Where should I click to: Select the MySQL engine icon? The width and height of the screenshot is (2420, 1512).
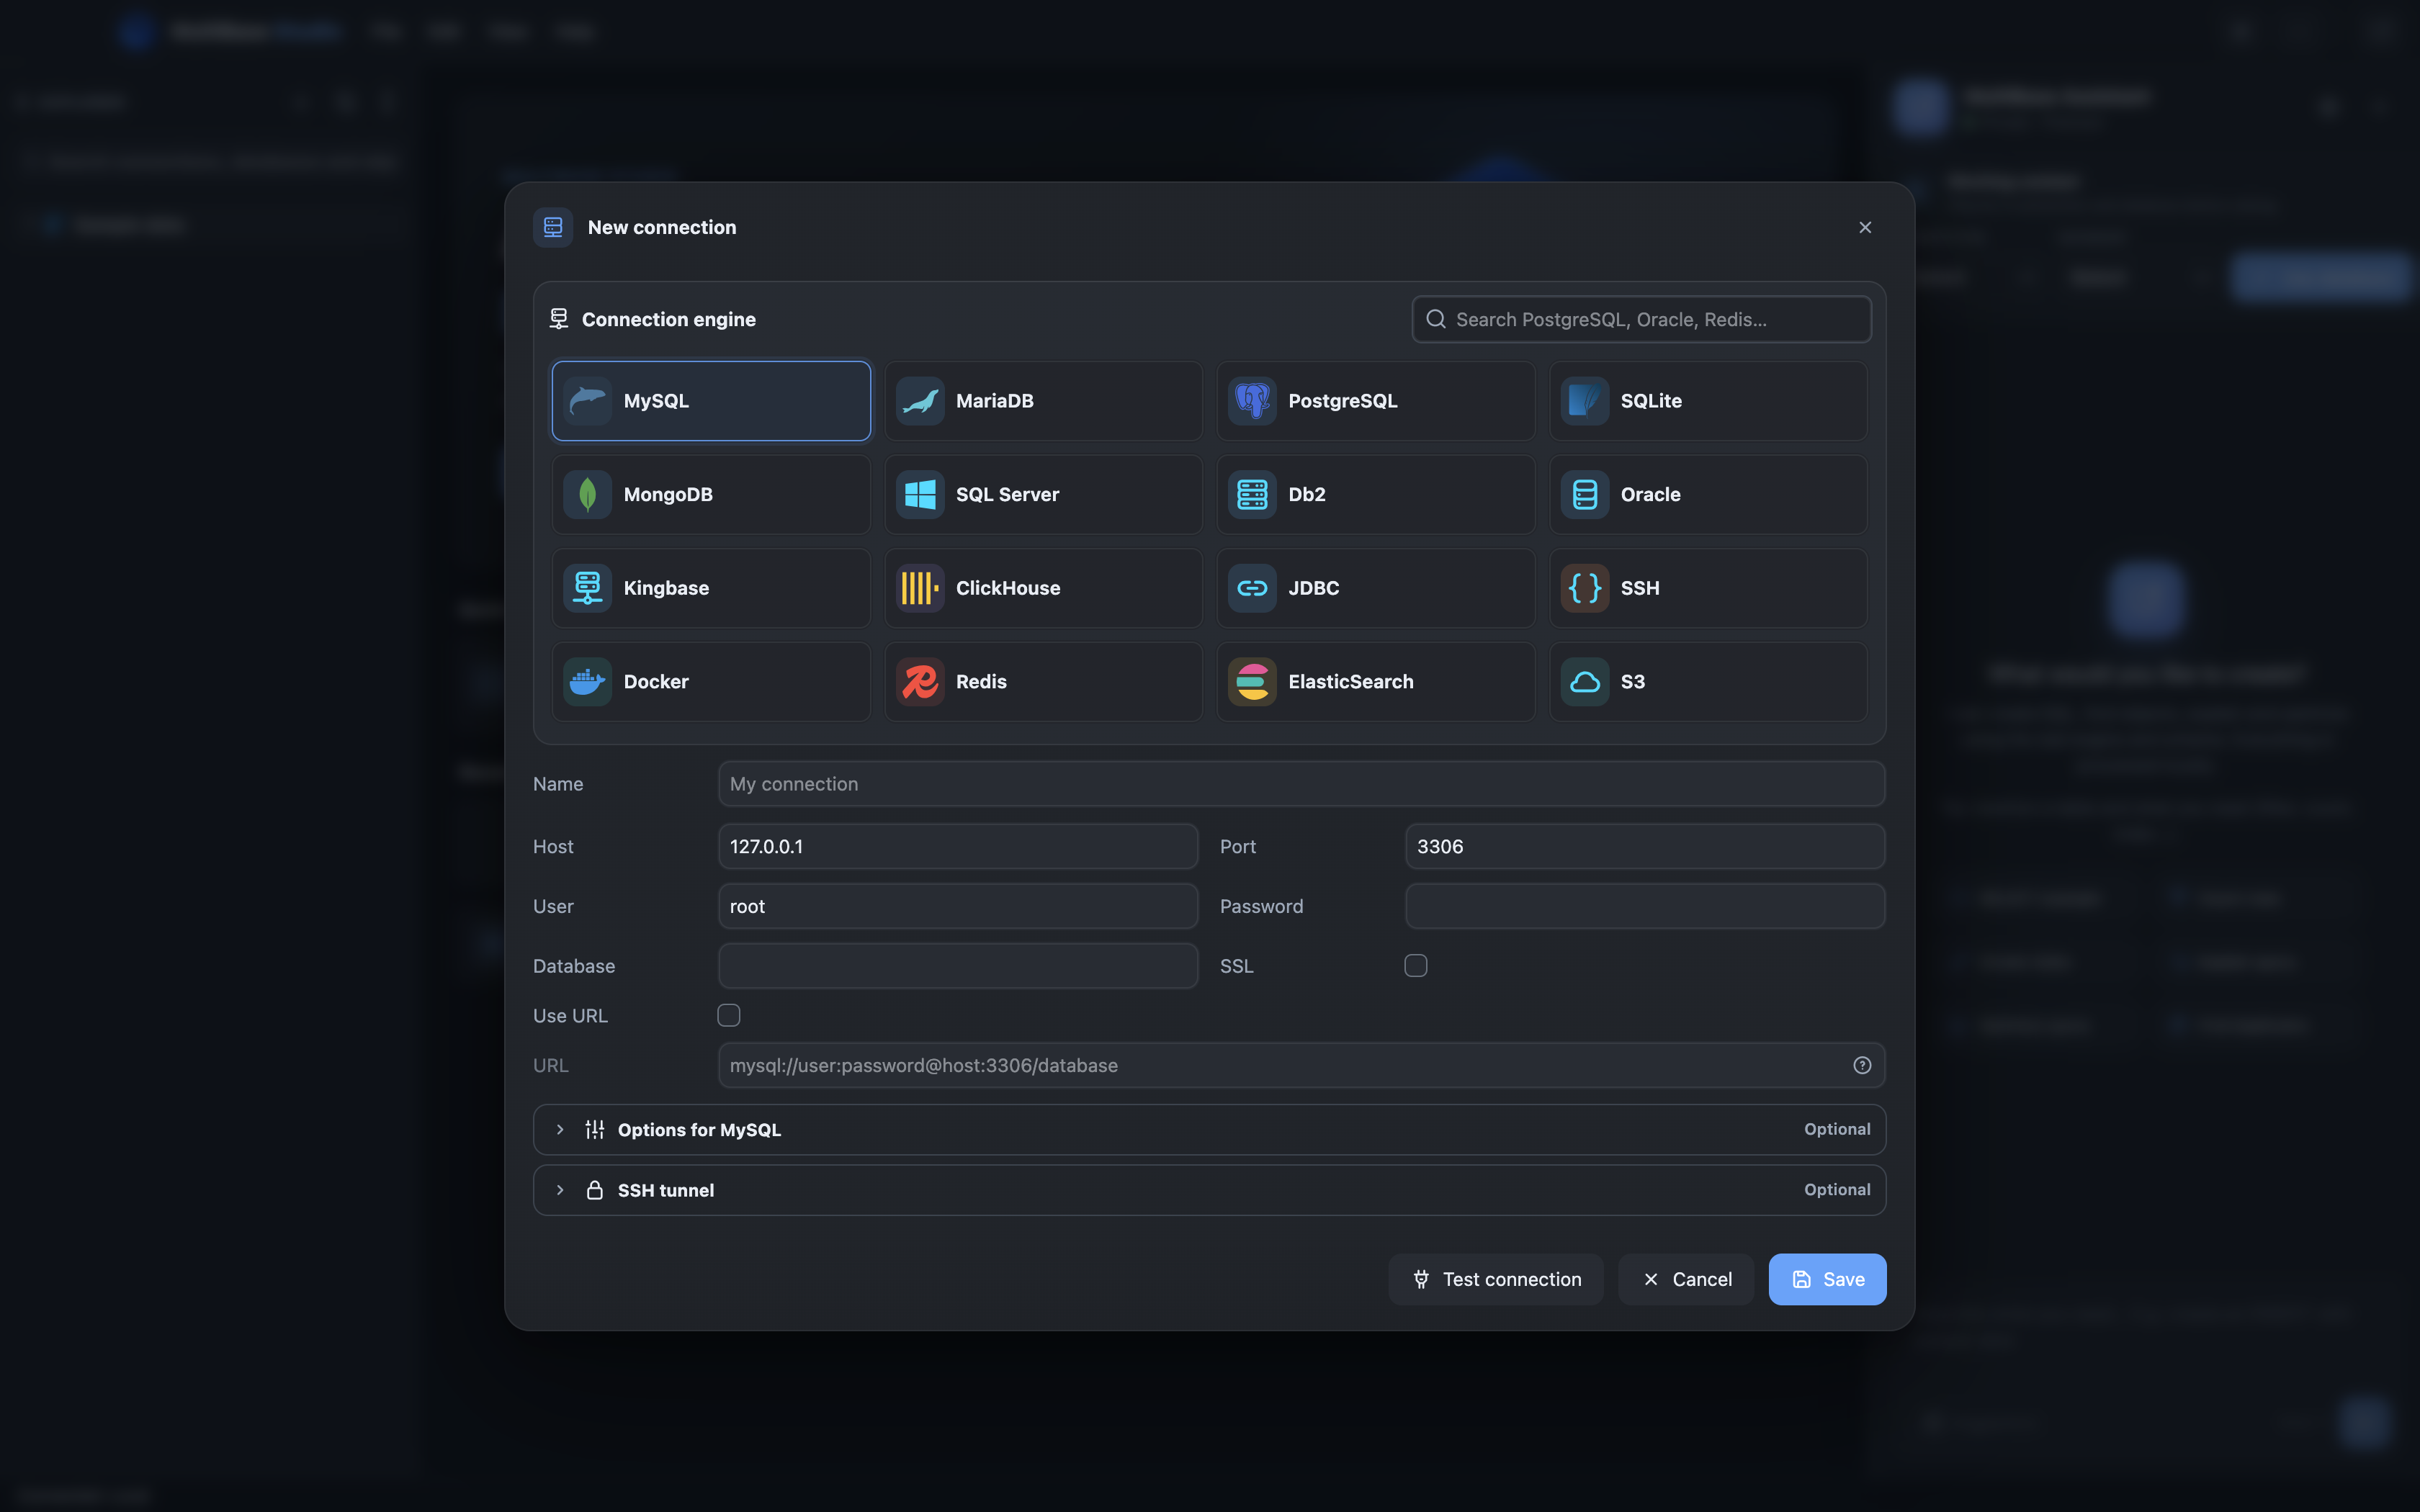[587, 401]
